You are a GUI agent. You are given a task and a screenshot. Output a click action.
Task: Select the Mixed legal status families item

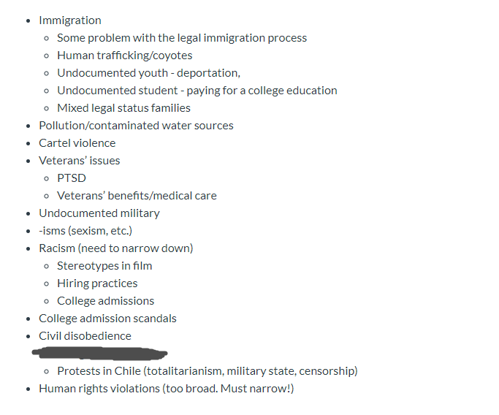123,108
